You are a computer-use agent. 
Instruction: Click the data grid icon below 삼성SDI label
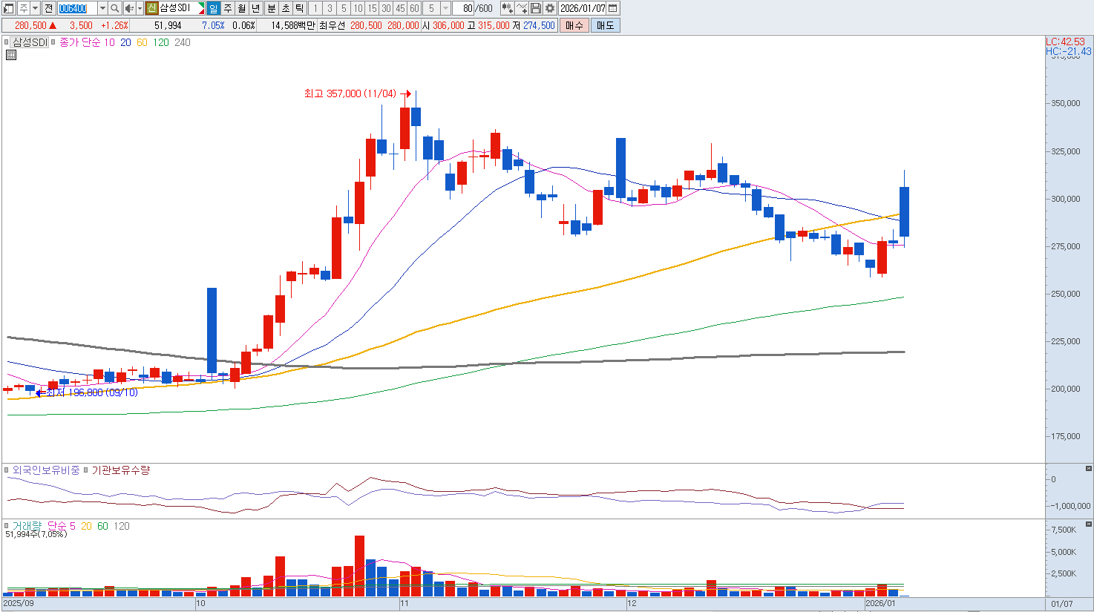11,55
